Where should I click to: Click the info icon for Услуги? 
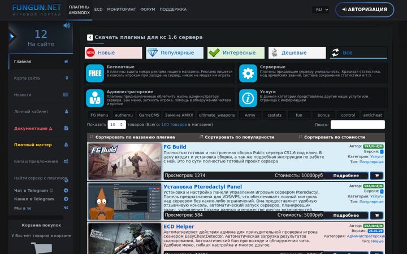(248, 98)
